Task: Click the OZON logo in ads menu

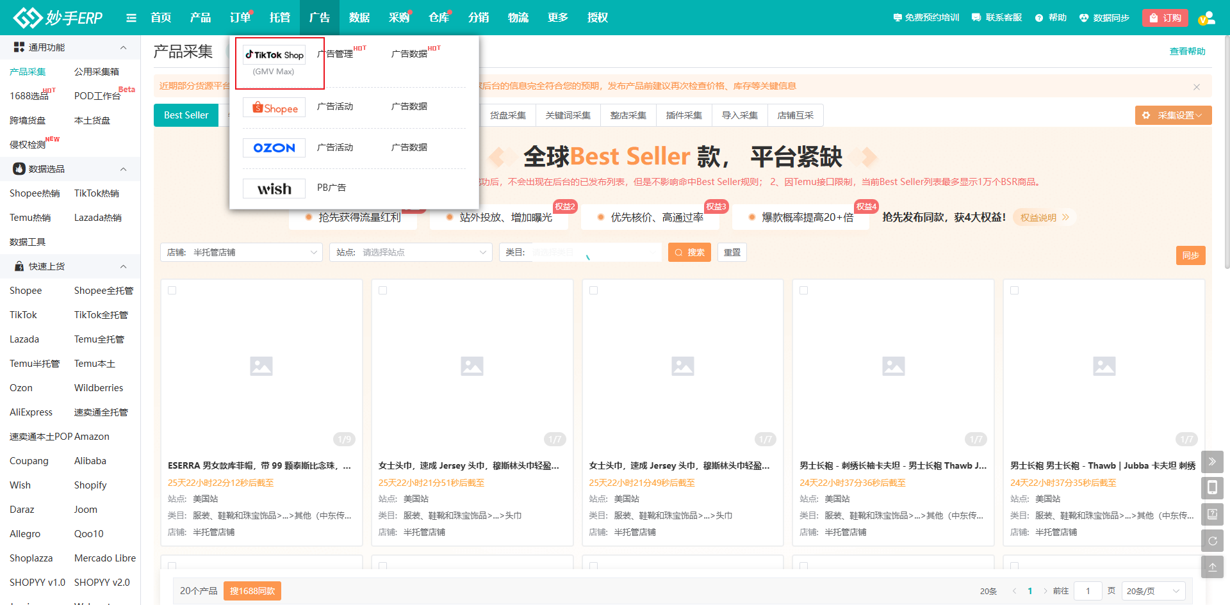Action: 274,148
